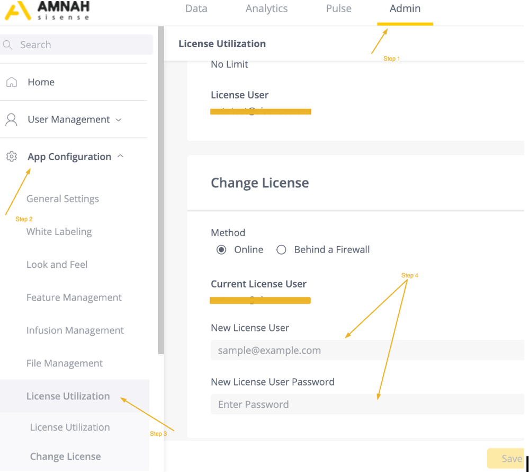This screenshot has width=529, height=472.
Task: Open the Data tab
Action: coord(196,9)
